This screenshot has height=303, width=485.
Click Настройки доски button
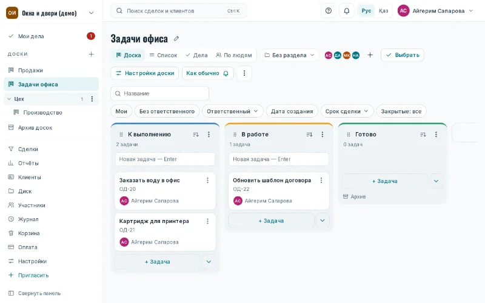point(145,73)
